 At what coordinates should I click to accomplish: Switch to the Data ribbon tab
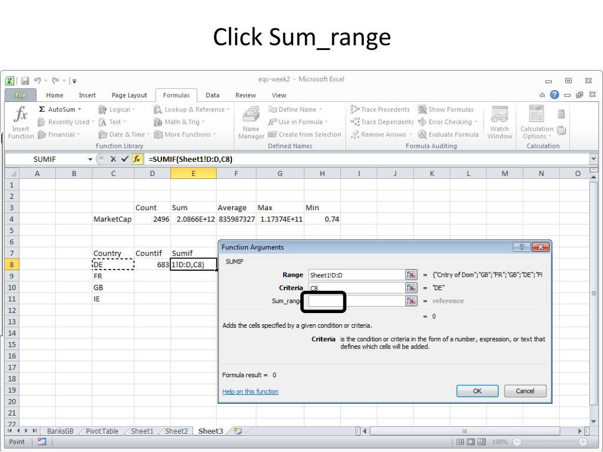click(x=212, y=95)
